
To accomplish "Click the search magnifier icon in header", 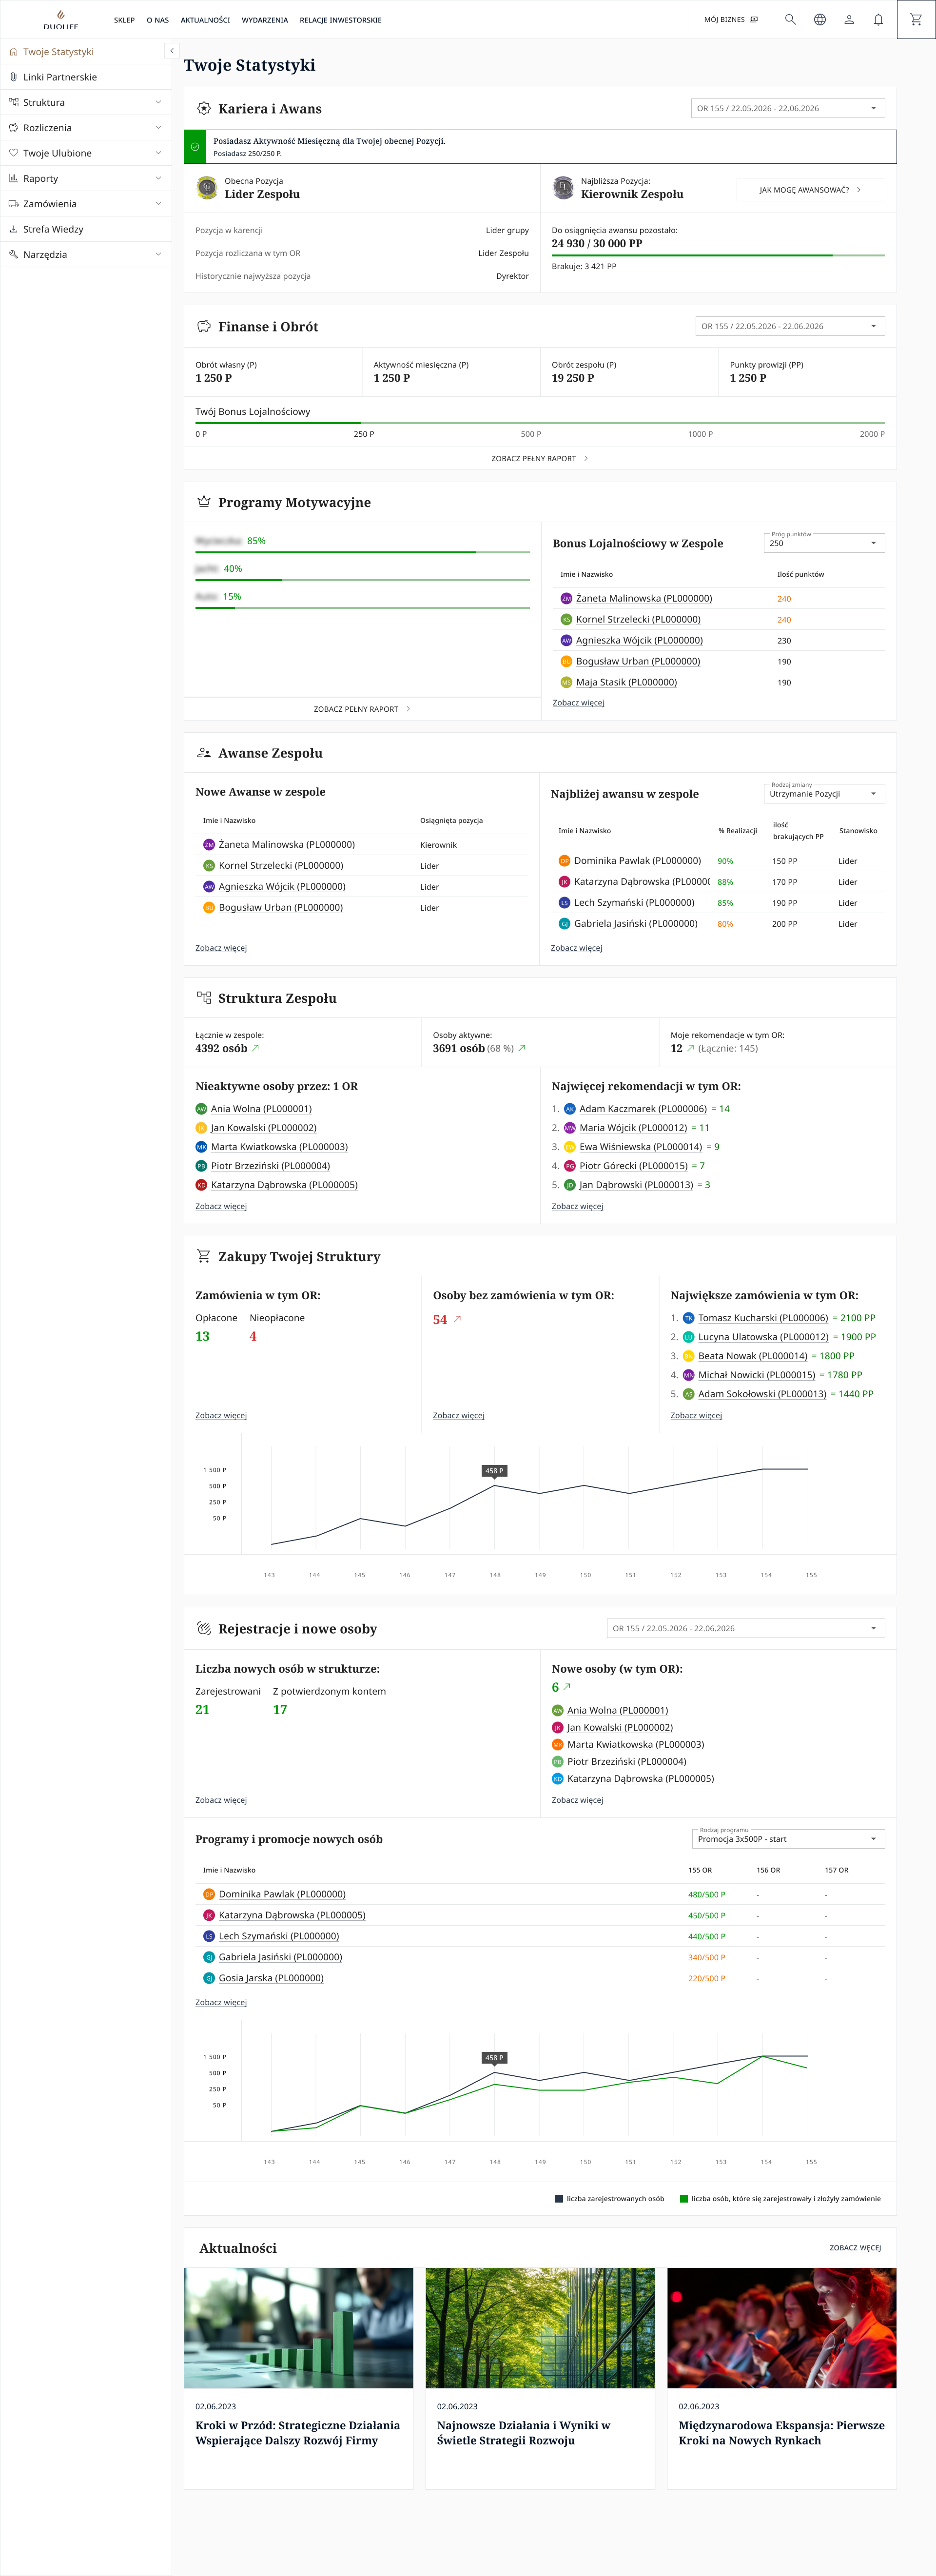I will point(790,19).
